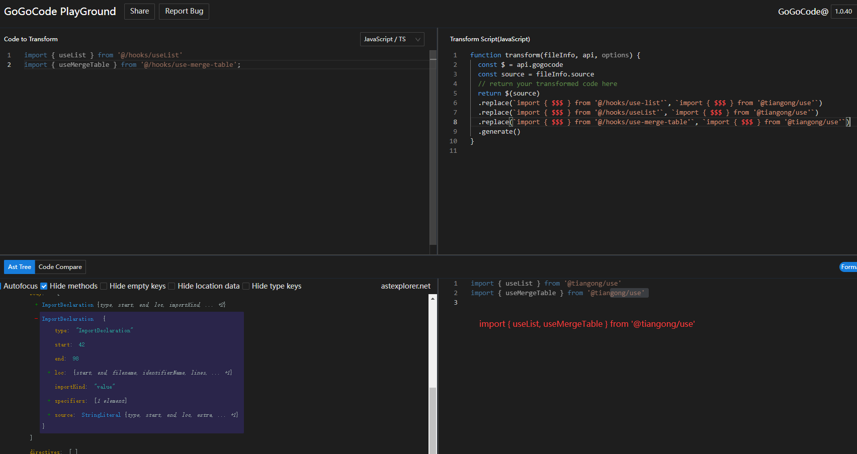Screen dimensions: 857x454
Task: Click the AST tree scrollbar up arrow
Action: pyautogui.click(x=433, y=298)
